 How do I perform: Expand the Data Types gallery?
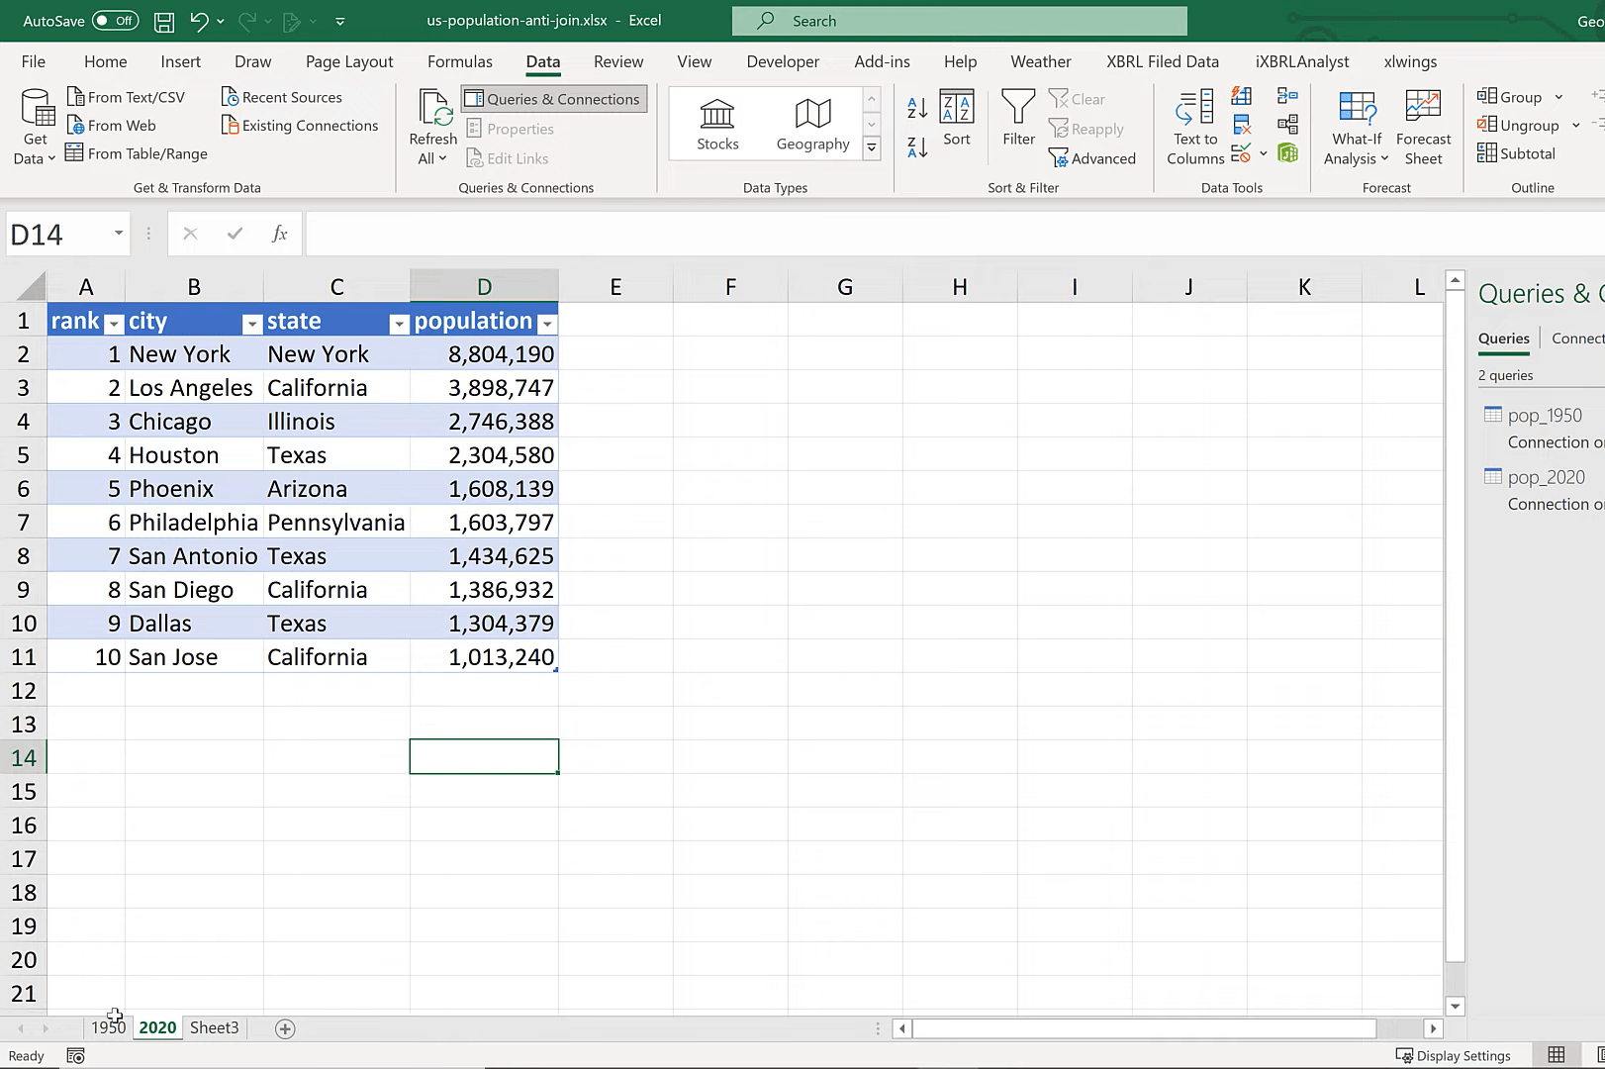click(x=872, y=147)
